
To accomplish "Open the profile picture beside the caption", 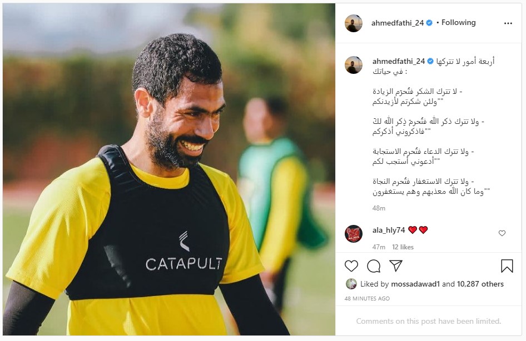I will tap(354, 65).
